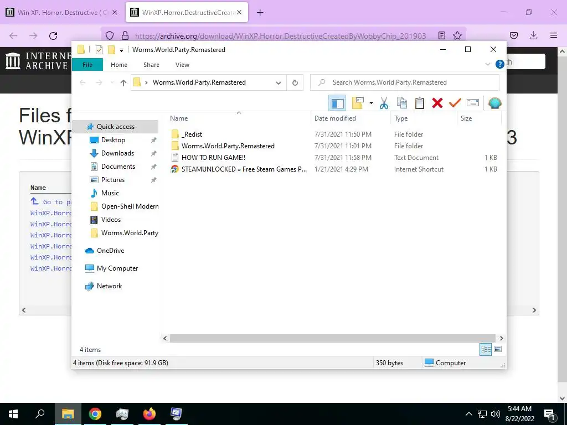The height and width of the screenshot is (425, 567).
Task: Open Documents in the navigation pane
Action: coord(118,167)
